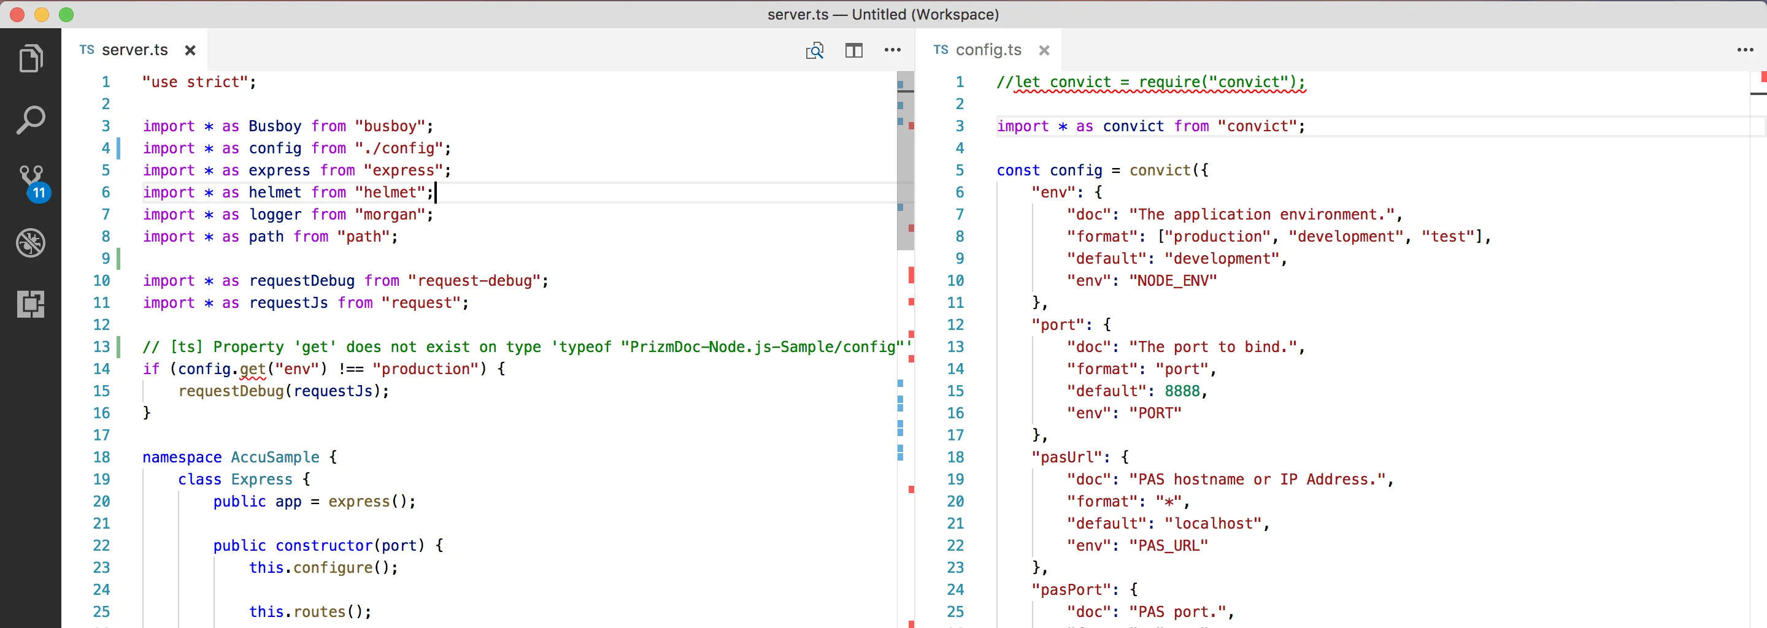Open the Extensions view in activity bar
This screenshot has width=1767, height=628.
[x=31, y=304]
